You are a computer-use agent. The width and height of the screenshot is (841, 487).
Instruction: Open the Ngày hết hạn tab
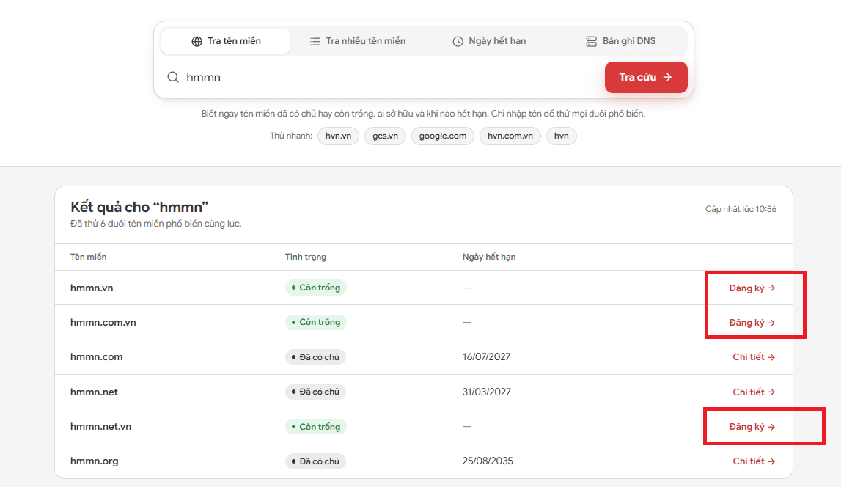click(489, 41)
